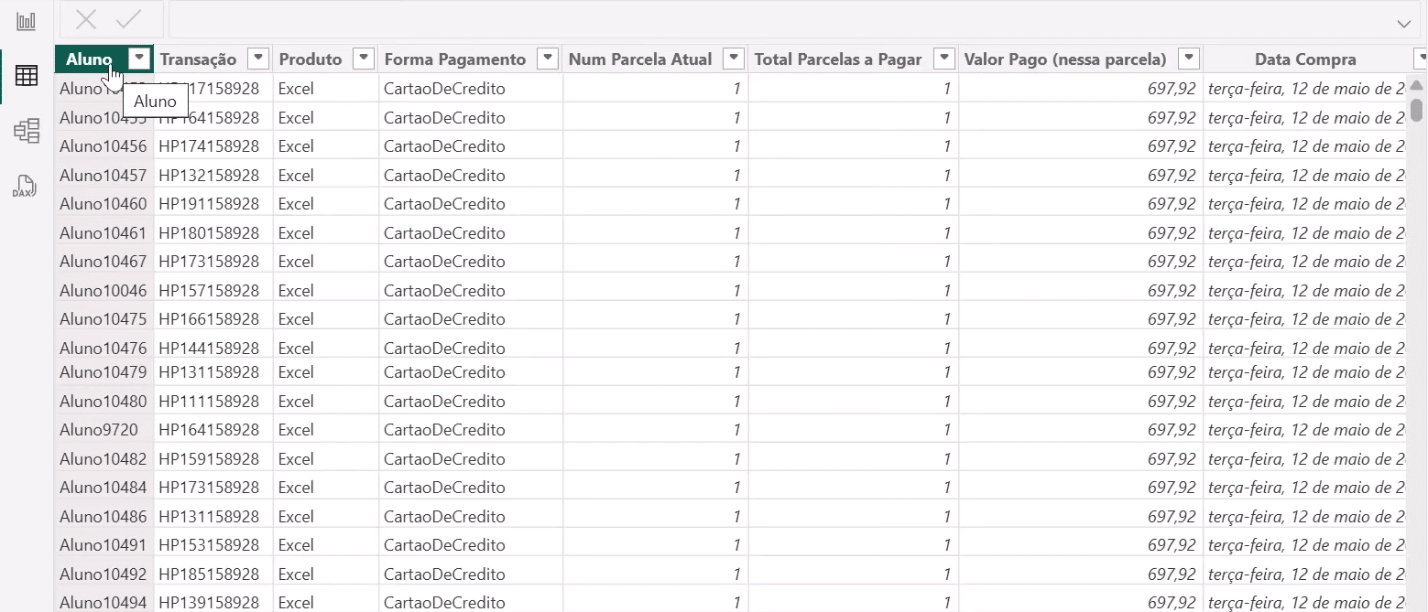Open the Forma Pagamento filter dropdown
The image size is (1428, 612).
(548, 59)
